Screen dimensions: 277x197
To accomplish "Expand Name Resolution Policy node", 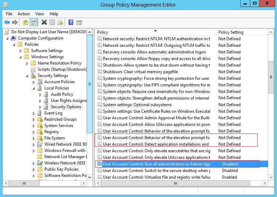I will tap(27, 63).
